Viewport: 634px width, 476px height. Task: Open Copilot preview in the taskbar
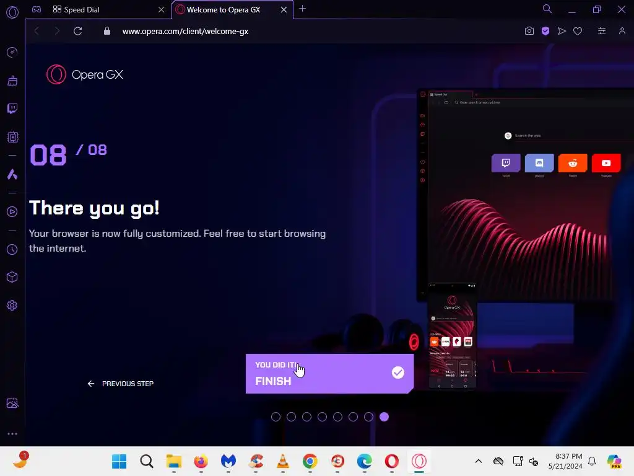click(x=614, y=461)
